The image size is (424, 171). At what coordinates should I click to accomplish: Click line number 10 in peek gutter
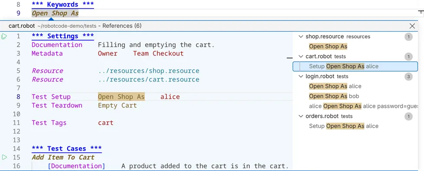coord(16,114)
